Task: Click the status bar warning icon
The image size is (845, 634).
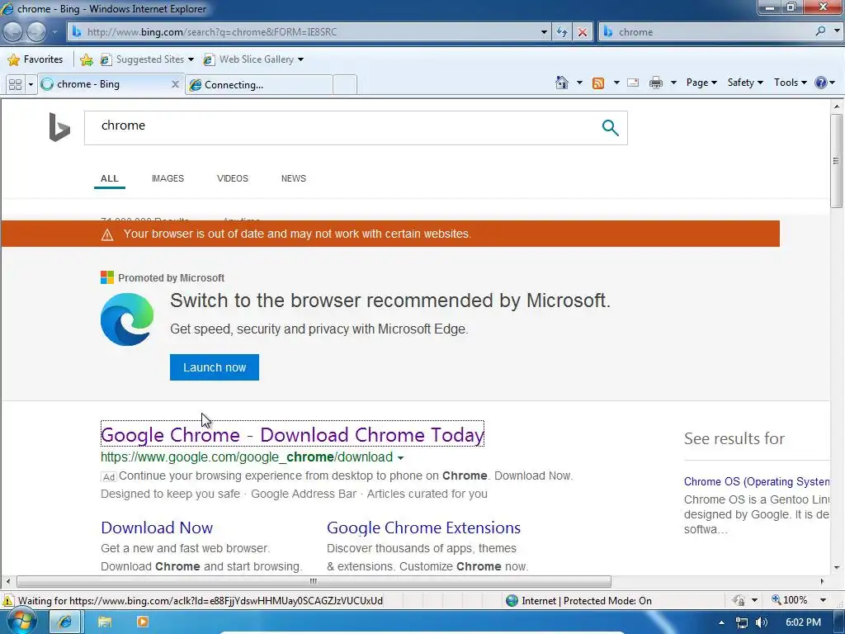Action: (x=8, y=601)
